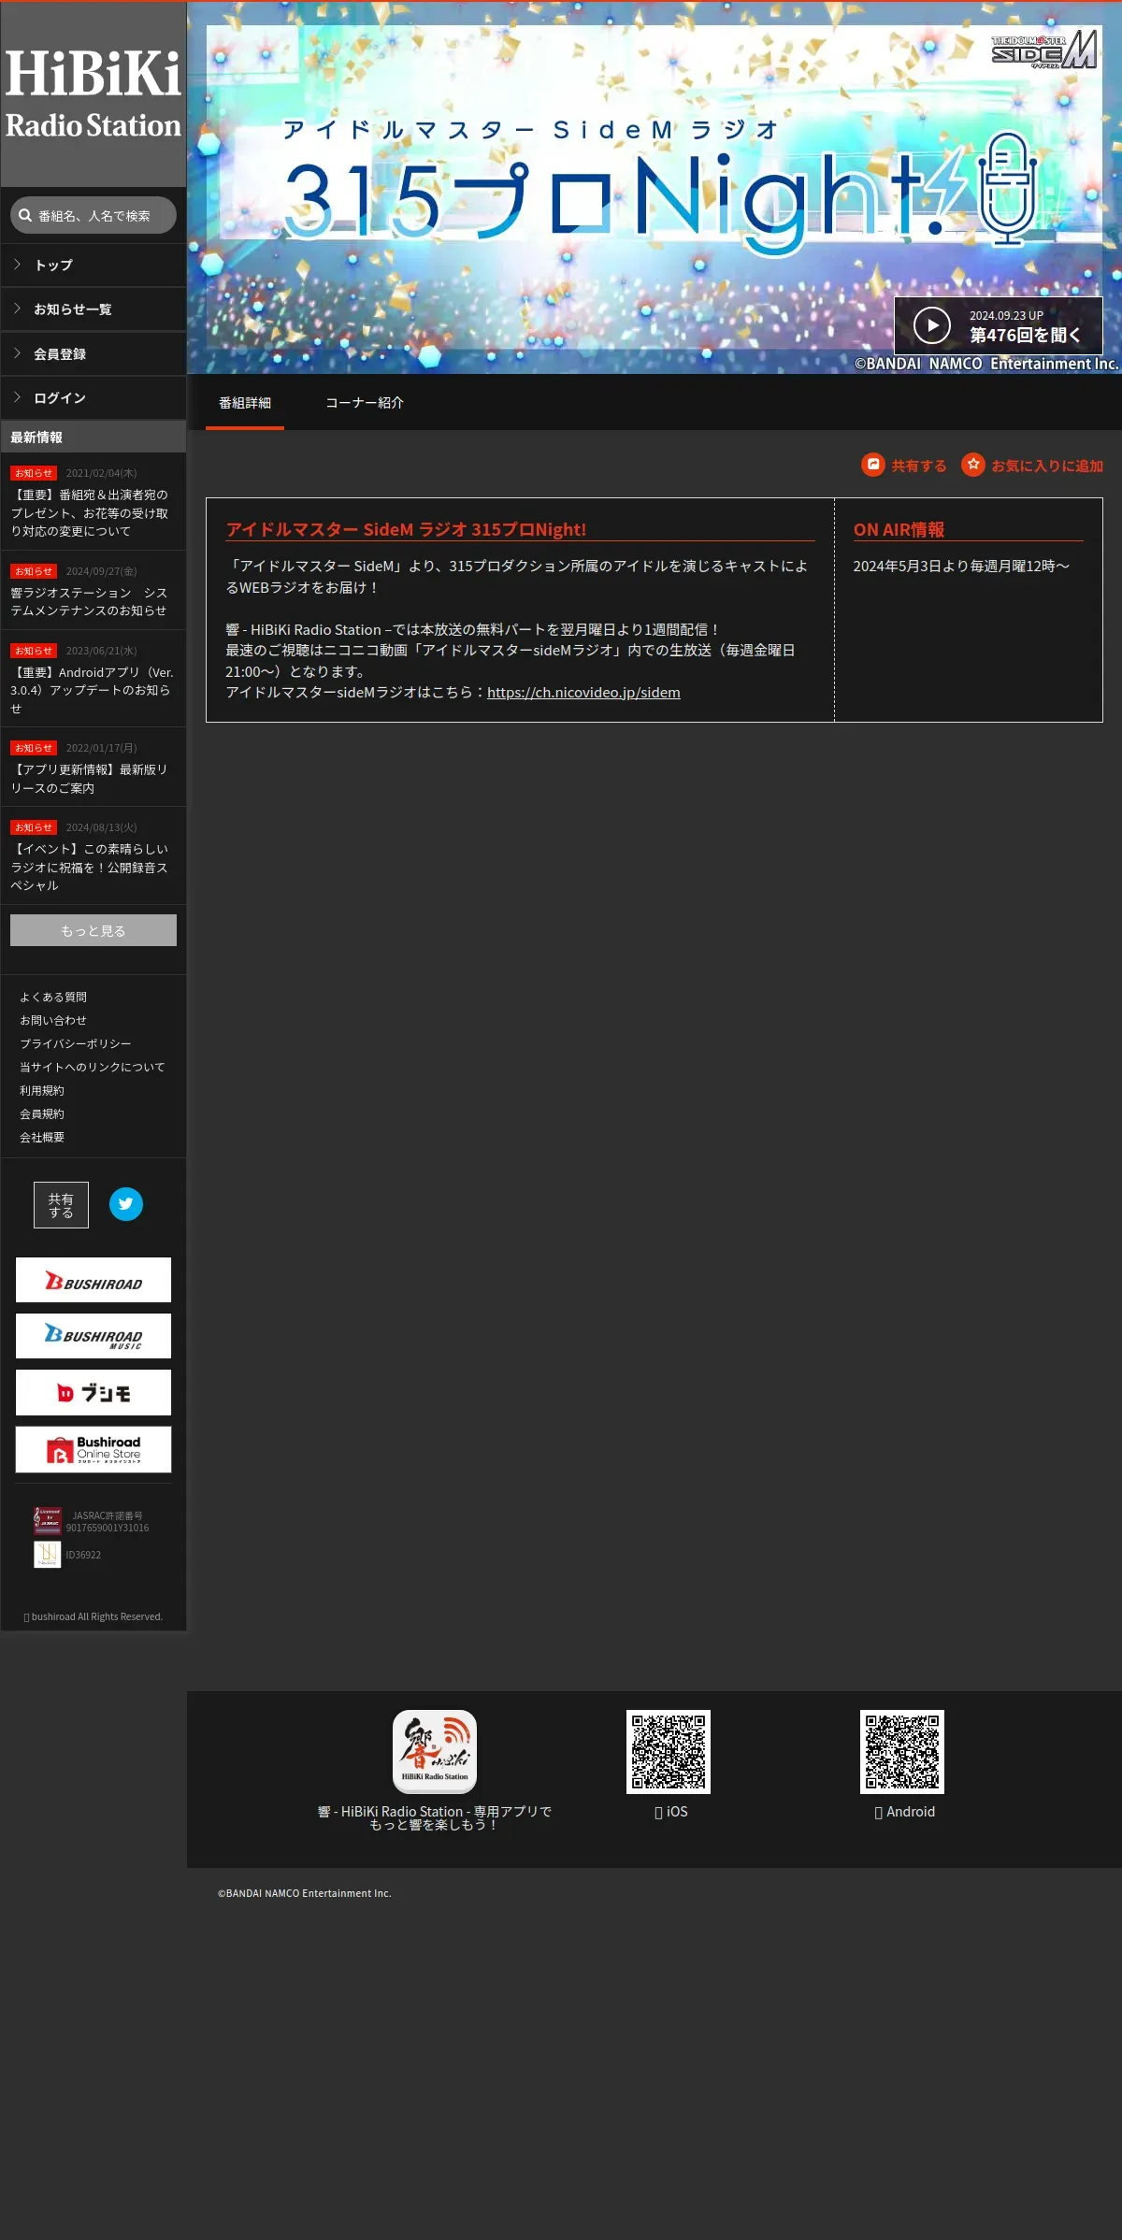This screenshot has width=1122, height=2240.
Task: Click the orange share icon
Action: tap(873, 465)
